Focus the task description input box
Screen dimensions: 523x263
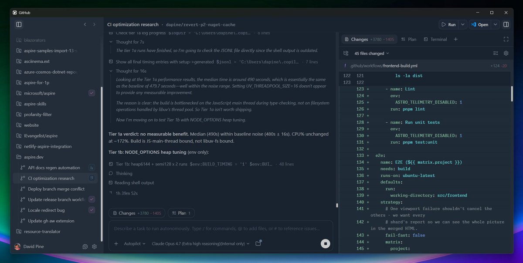[221, 229]
